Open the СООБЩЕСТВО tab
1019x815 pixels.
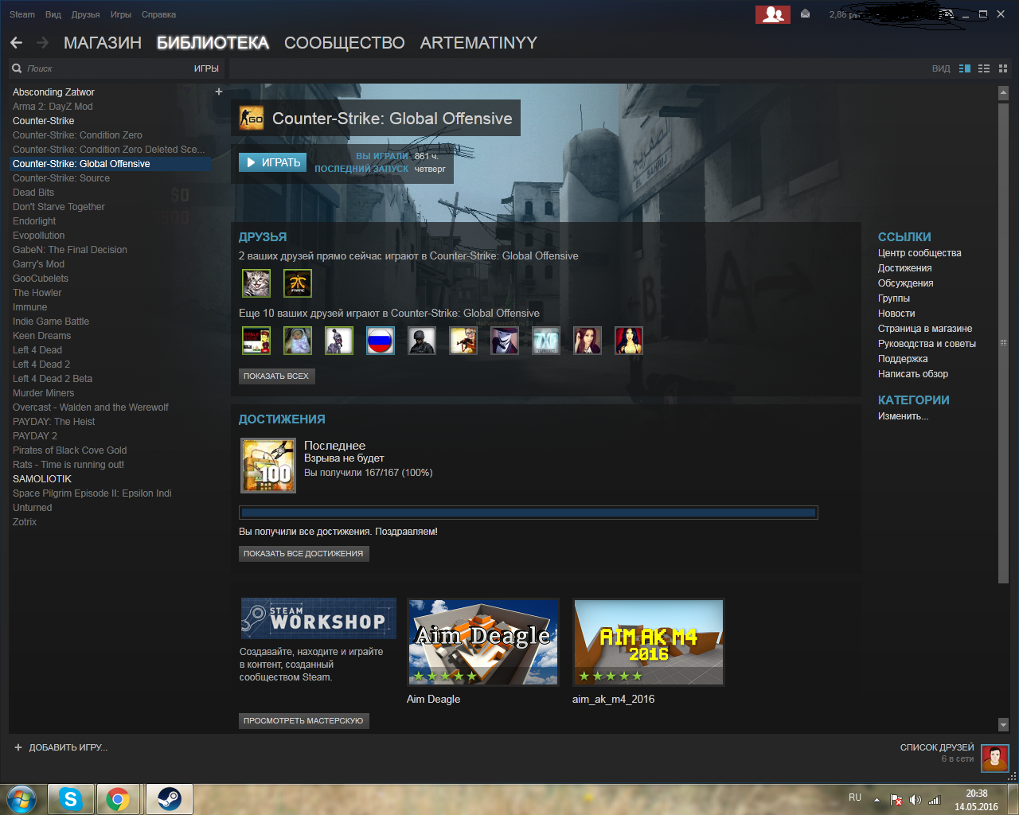coord(345,43)
